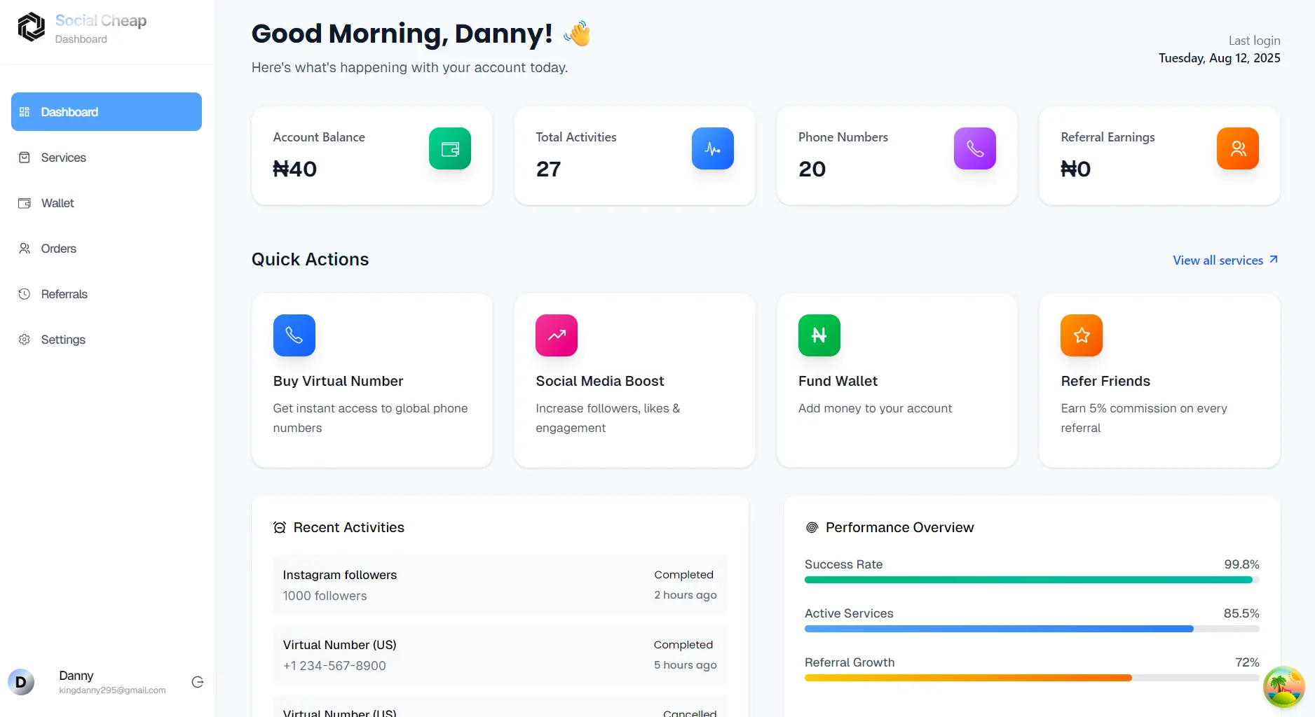The height and width of the screenshot is (717, 1315).
Task: Click the blue phone icon for Buy Virtual Number
Action: (294, 335)
